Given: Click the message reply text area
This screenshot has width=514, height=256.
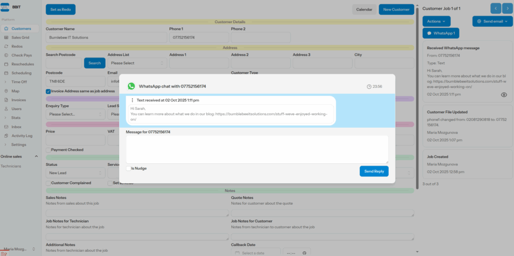Looking at the screenshot, I should (257, 149).
